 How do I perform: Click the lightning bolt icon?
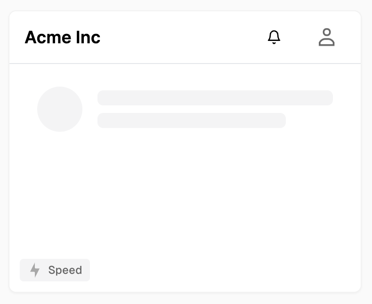[35, 270]
